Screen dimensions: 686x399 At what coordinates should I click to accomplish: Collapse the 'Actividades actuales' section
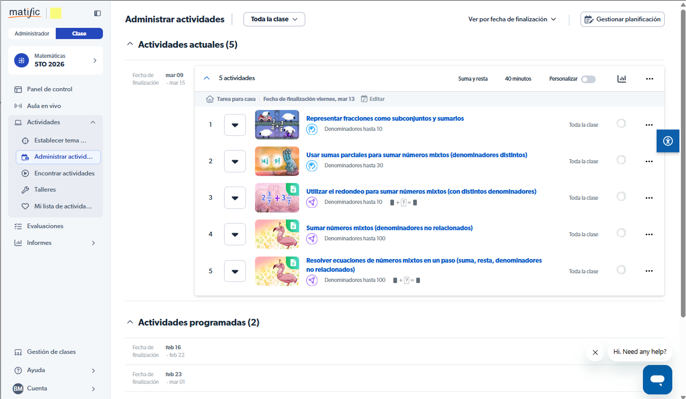[x=130, y=45]
